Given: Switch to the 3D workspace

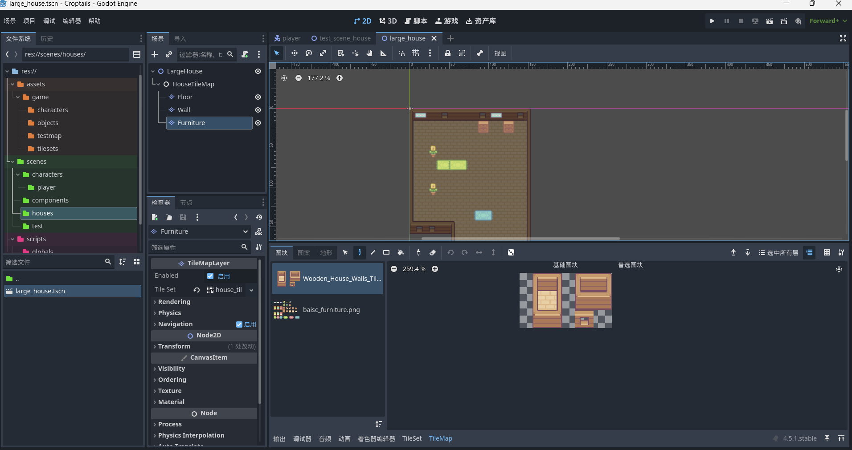Looking at the screenshot, I should coord(388,21).
